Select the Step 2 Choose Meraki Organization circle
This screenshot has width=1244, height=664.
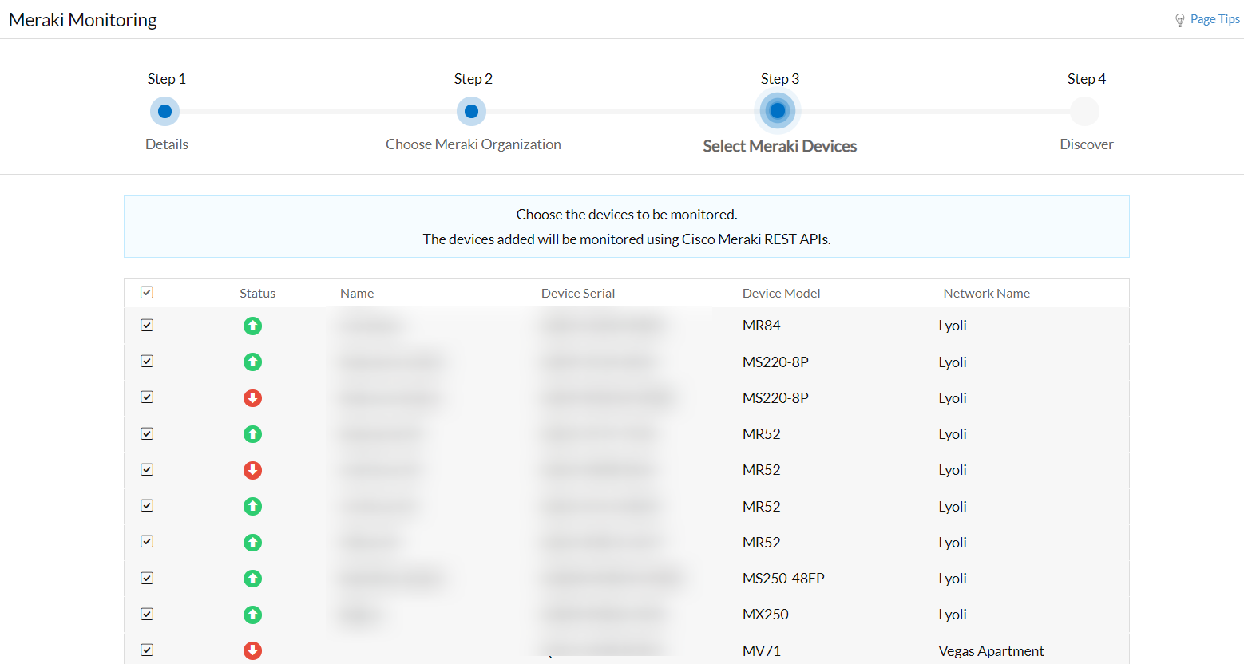(x=471, y=111)
